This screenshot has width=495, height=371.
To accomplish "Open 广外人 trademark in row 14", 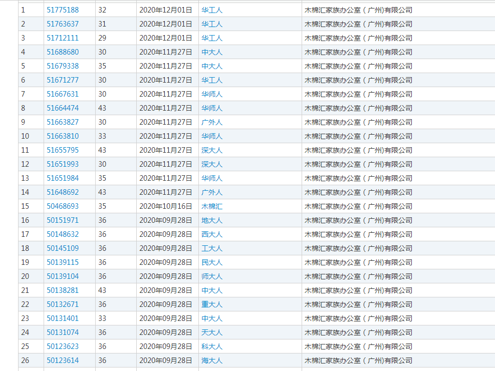I will click(x=212, y=192).
